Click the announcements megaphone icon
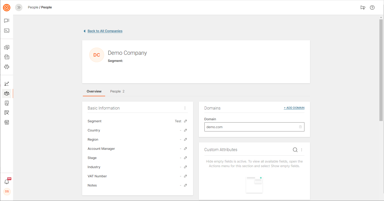 point(363,7)
